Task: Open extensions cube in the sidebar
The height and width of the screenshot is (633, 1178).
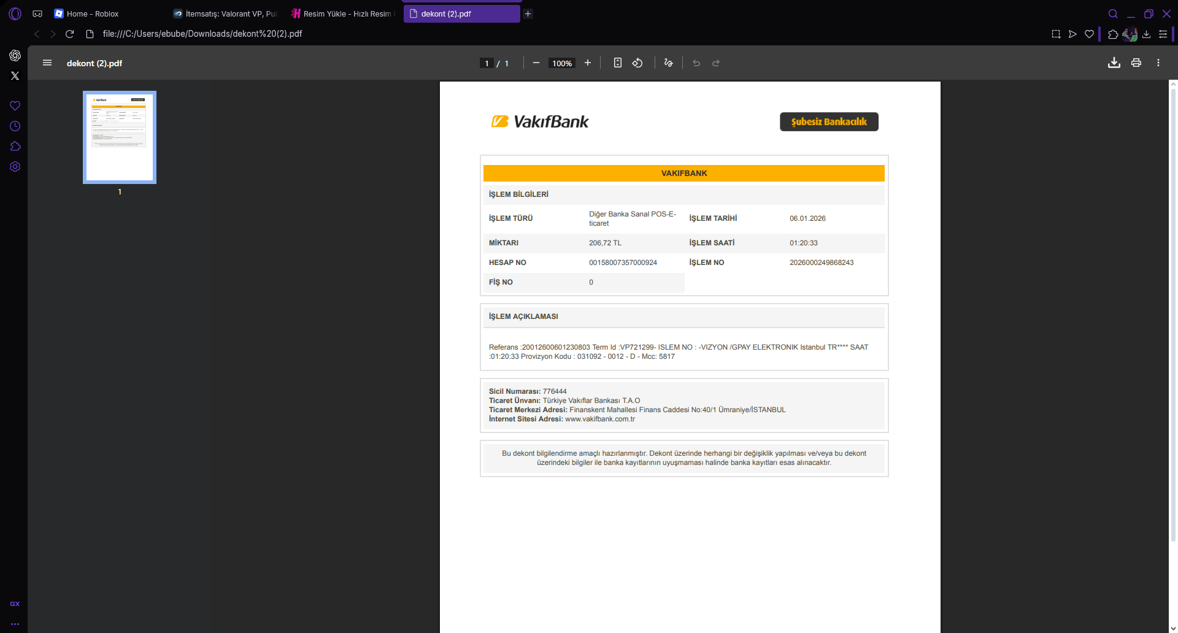Action: [15, 146]
